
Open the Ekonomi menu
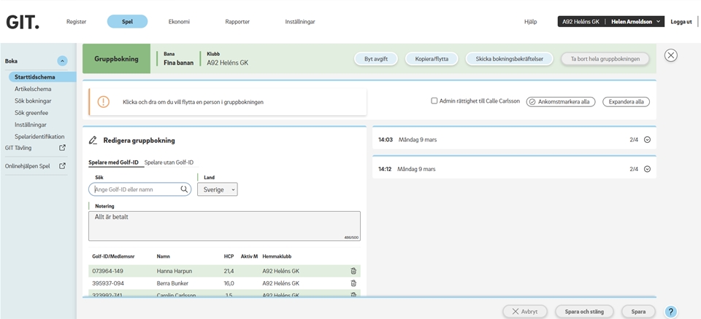(179, 22)
